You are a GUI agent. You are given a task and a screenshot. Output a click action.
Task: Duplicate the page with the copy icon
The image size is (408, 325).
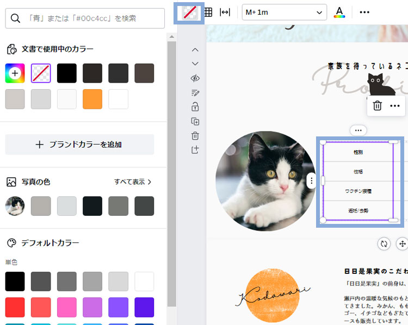pyautogui.click(x=195, y=121)
